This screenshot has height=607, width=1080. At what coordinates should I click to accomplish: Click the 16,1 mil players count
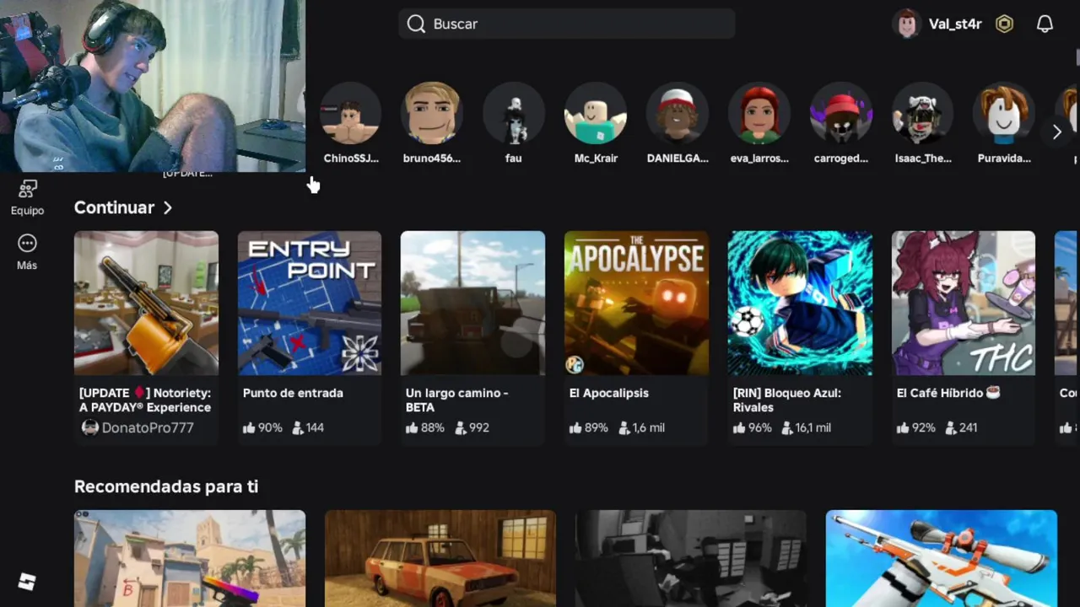tap(808, 427)
